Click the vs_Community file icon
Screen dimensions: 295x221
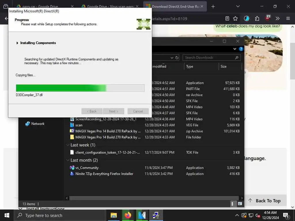click(72, 167)
